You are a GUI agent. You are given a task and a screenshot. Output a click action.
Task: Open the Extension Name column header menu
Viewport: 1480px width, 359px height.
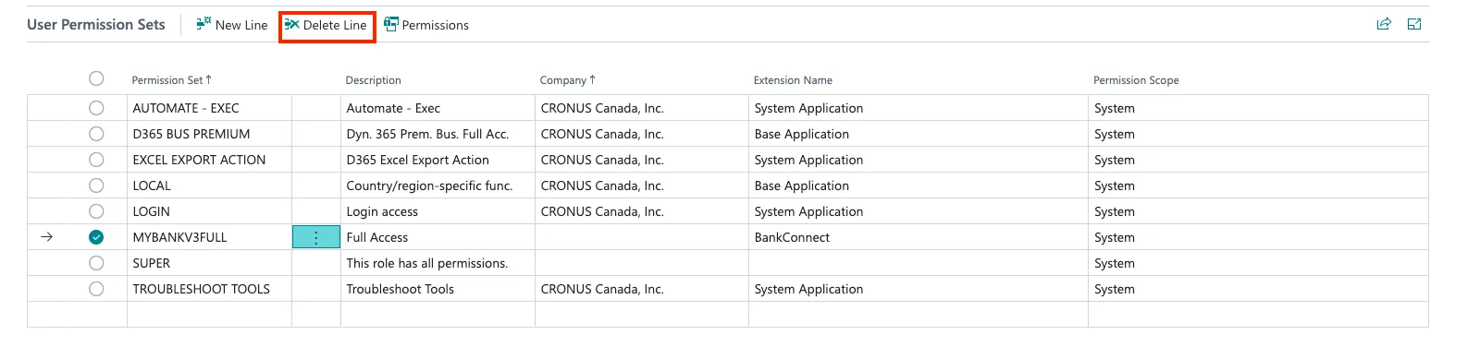pos(793,80)
